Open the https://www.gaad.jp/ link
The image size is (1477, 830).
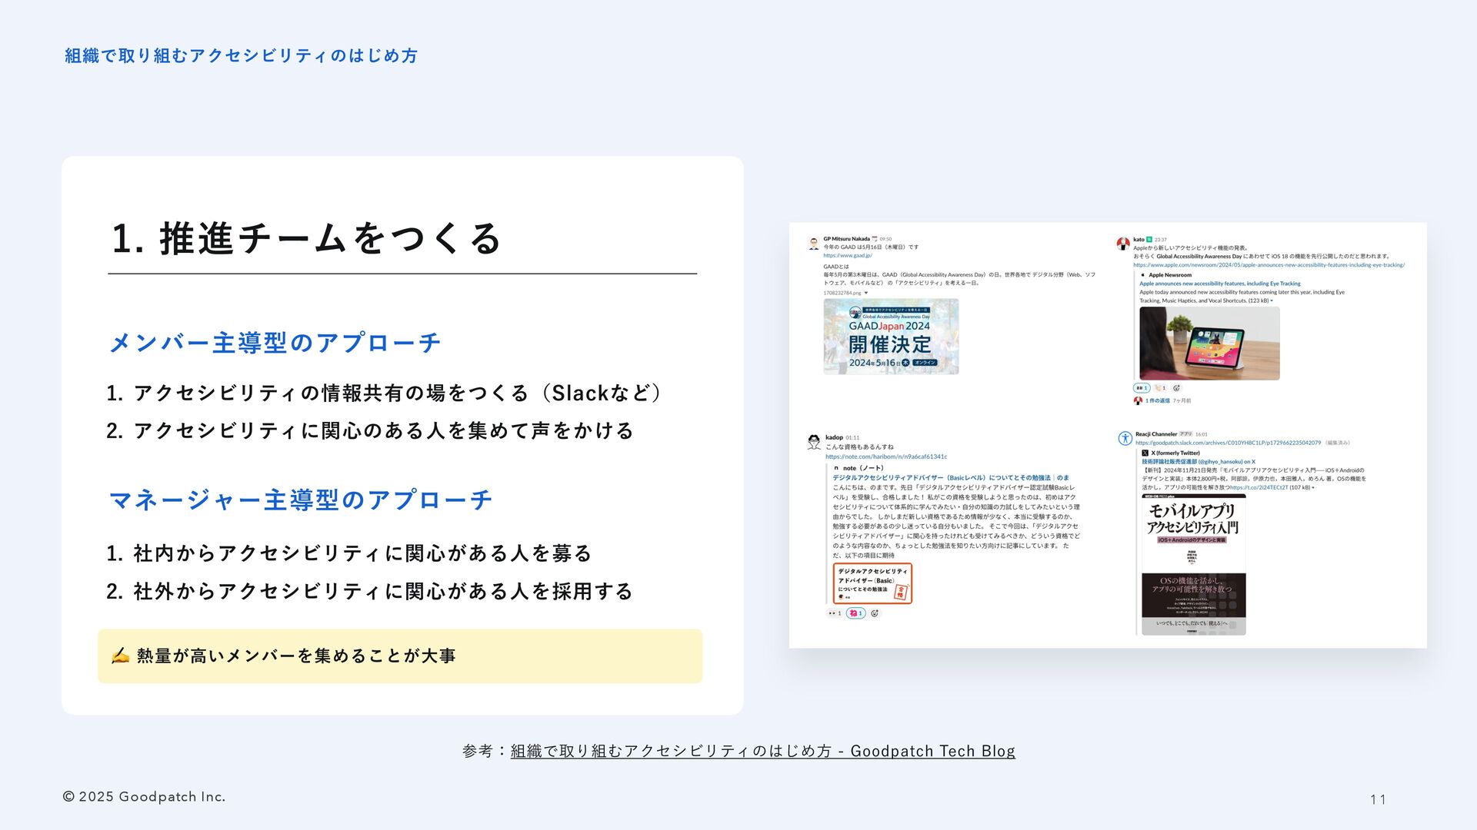pos(848,255)
